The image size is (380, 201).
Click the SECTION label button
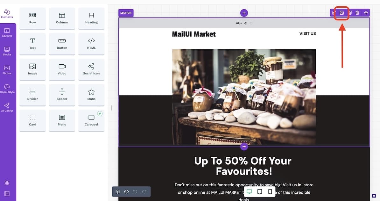pyautogui.click(x=126, y=13)
